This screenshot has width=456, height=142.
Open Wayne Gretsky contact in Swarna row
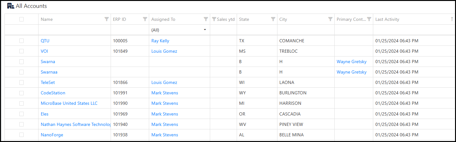click(352, 62)
